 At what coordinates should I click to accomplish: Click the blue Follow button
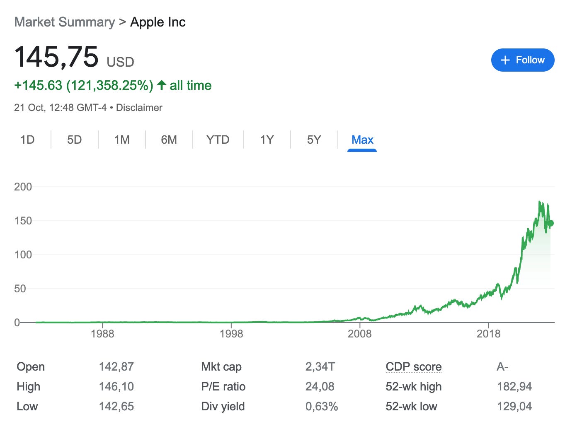tap(522, 60)
